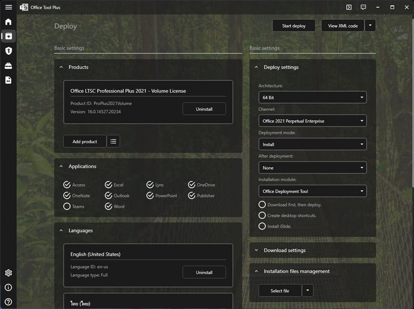
Task: Uncheck the OneNote application
Action: pyautogui.click(x=77, y=196)
